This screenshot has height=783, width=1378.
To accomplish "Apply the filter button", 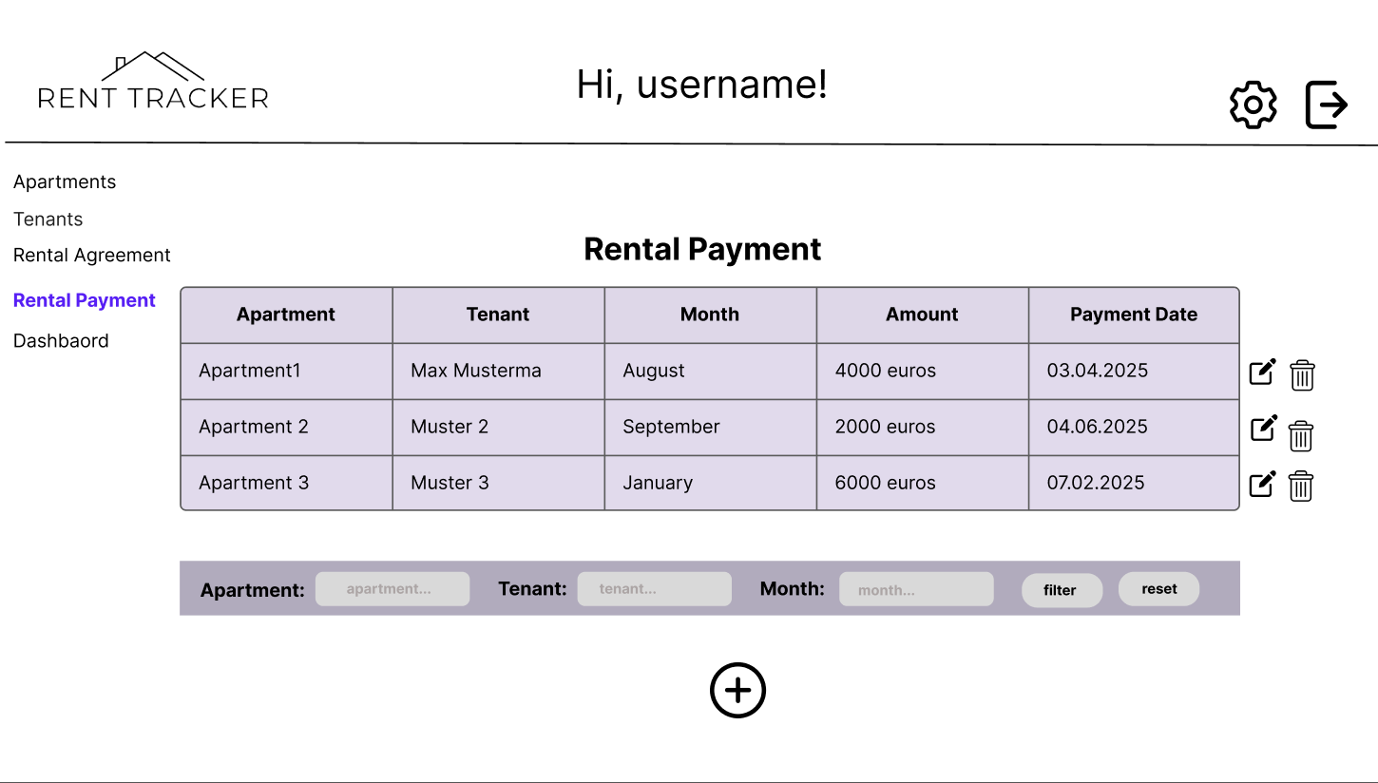I will [1062, 590].
